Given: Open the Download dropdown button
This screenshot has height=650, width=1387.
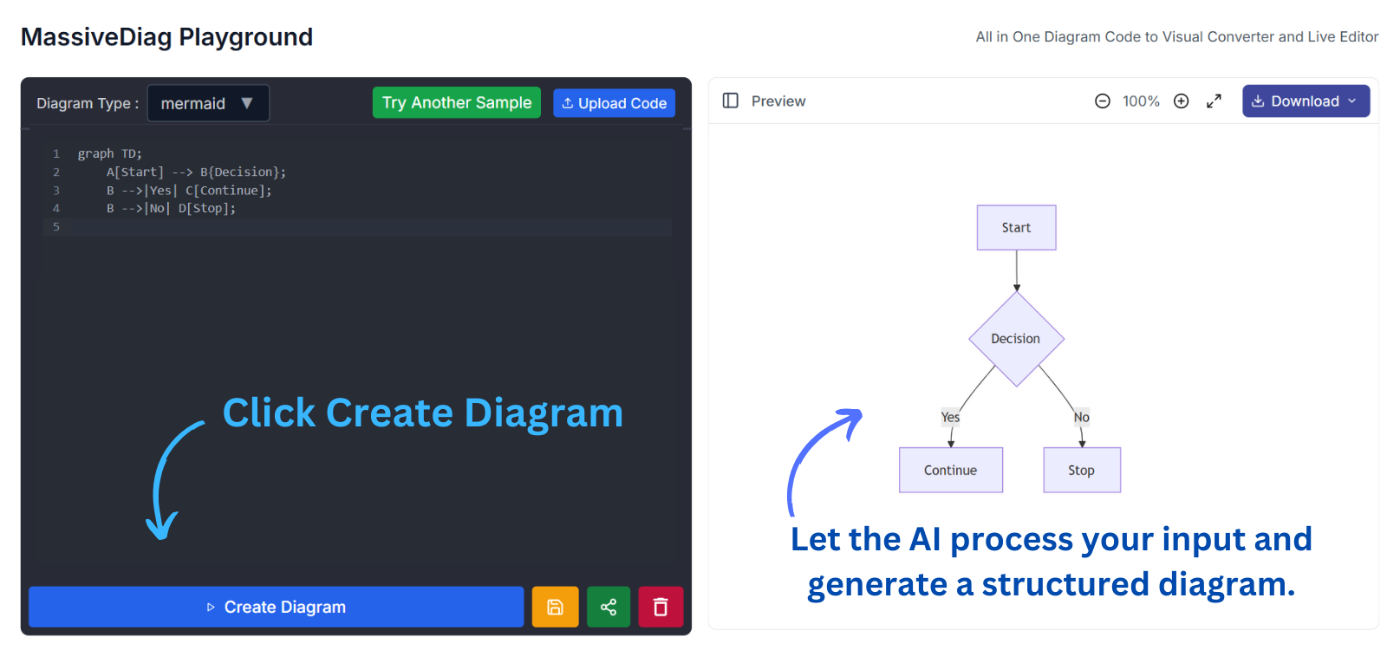Looking at the screenshot, I should pos(1306,101).
